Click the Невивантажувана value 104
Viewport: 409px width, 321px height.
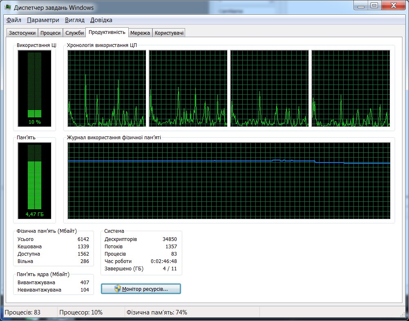point(85,290)
